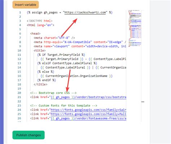Click line number 23 in gutter
Screen dimensions: 171x144
pyautogui.click(x=19, y=105)
